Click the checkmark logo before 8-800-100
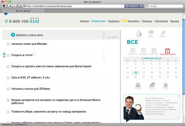 [x=6, y=21]
